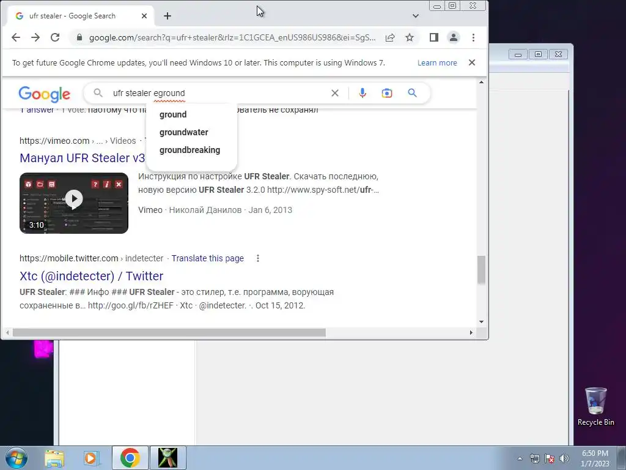This screenshot has width=626, height=470.
Task: Reload the Google search page
Action: [x=55, y=37]
